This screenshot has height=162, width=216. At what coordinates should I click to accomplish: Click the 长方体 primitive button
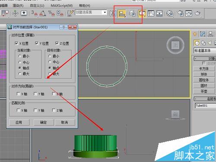204,69
